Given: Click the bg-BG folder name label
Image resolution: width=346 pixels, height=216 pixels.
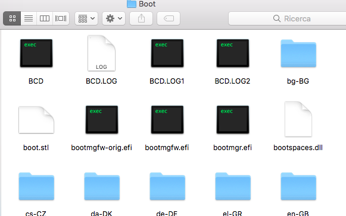Looking at the screenshot, I should pos(298,81).
